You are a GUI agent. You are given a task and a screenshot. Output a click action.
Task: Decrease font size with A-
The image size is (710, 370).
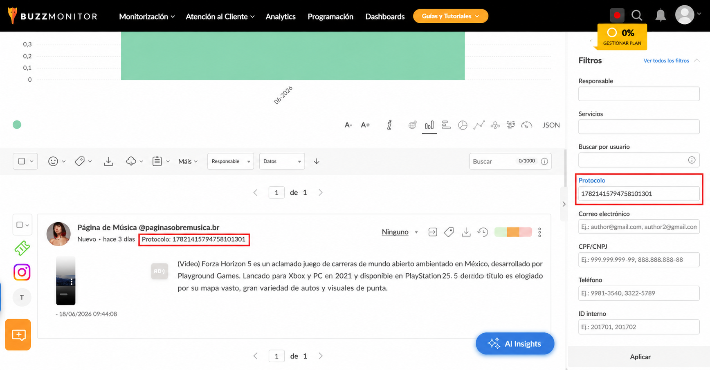pos(348,125)
